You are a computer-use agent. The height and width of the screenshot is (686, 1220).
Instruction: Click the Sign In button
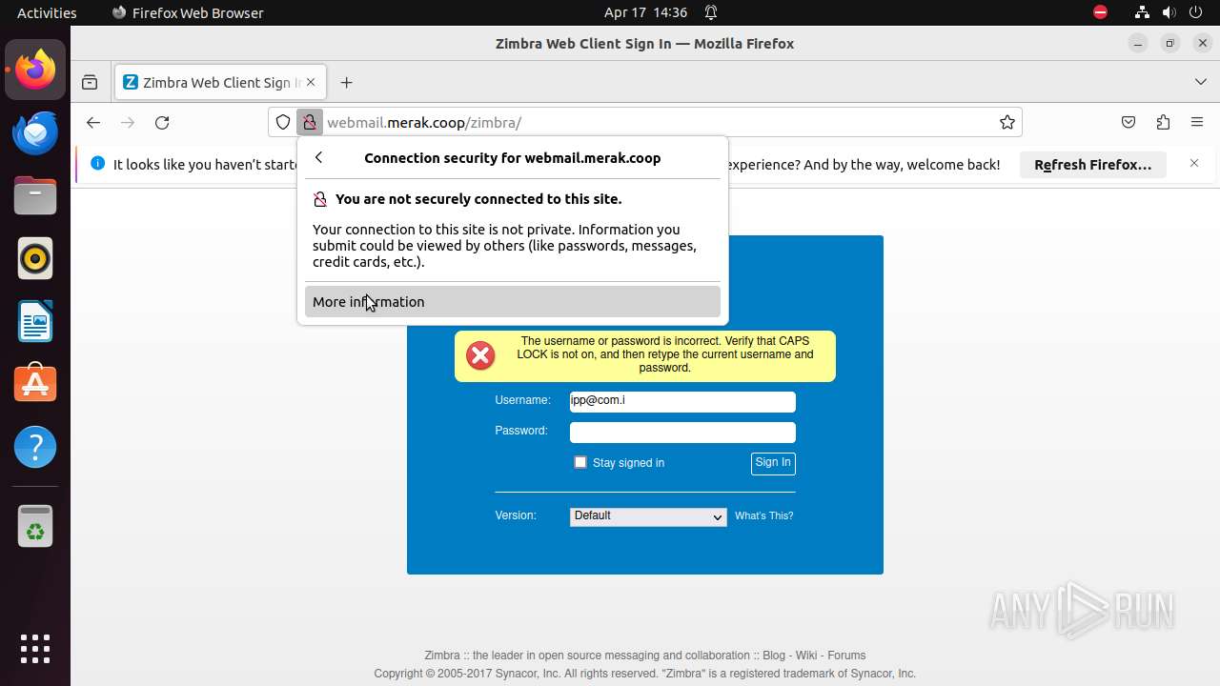pyautogui.click(x=773, y=463)
